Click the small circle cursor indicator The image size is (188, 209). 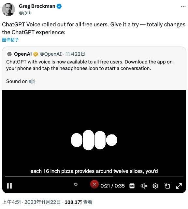(x=76, y=184)
